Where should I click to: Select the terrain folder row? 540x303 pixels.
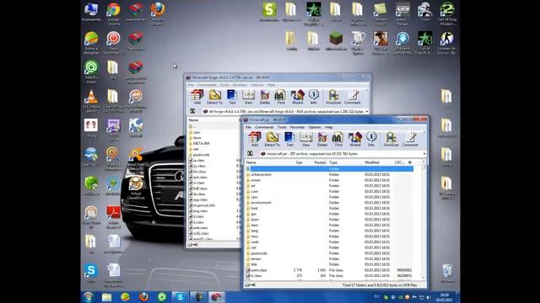click(330, 258)
